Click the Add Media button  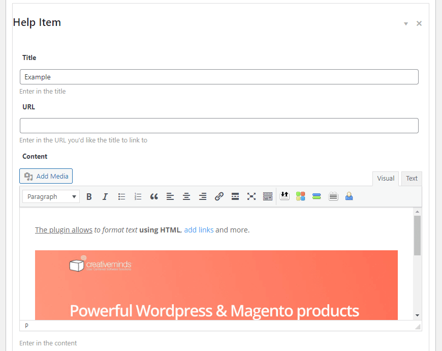(46, 176)
